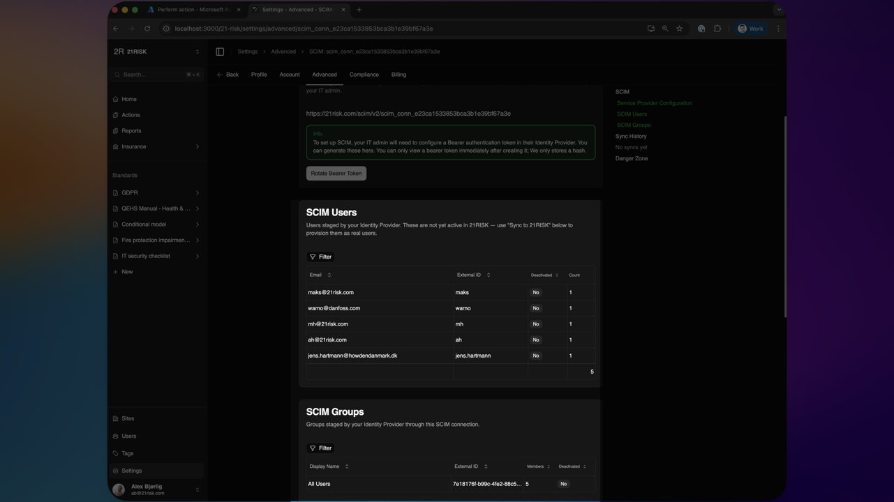Switch to the Compliance tab
The width and height of the screenshot is (894, 502).
click(x=364, y=75)
